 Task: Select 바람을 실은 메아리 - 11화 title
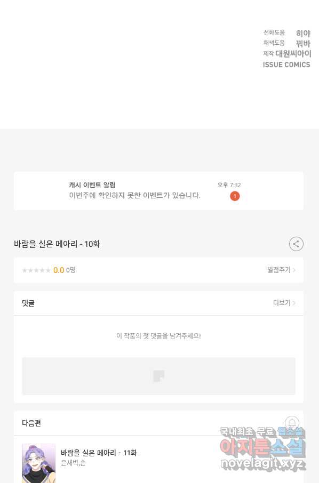tap(99, 453)
